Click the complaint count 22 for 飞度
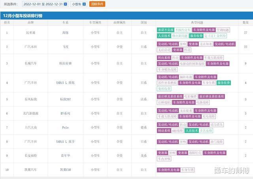The image size is (253, 179). pos(245,47)
